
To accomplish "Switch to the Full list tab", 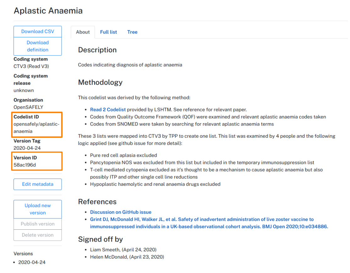I will (108, 32).
